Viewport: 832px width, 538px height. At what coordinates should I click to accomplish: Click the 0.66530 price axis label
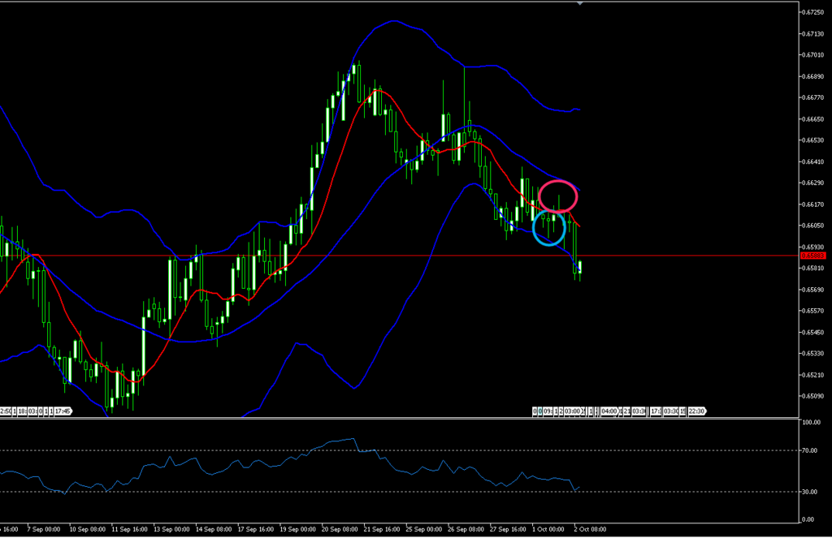[x=813, y=140]
